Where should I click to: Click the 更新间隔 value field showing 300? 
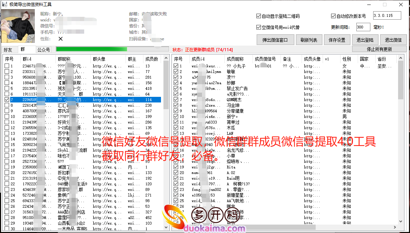(x=363, y=27)
